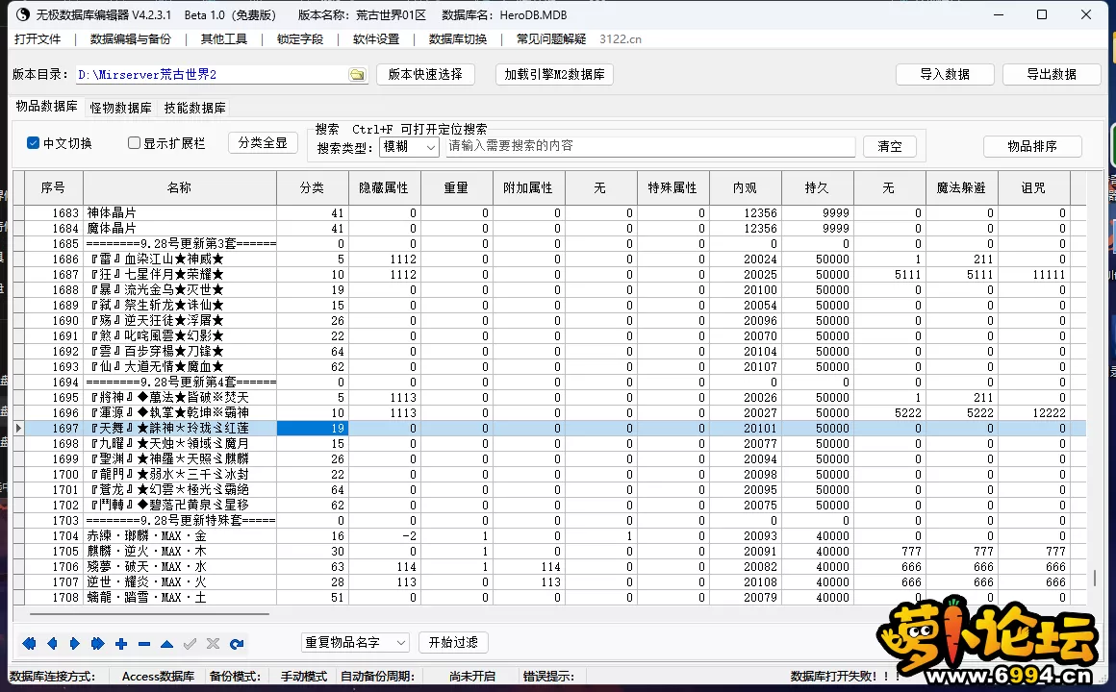Click 加载引擎M2数据库 button
The width and height of the screenshot is (1116, 692).
554,74
